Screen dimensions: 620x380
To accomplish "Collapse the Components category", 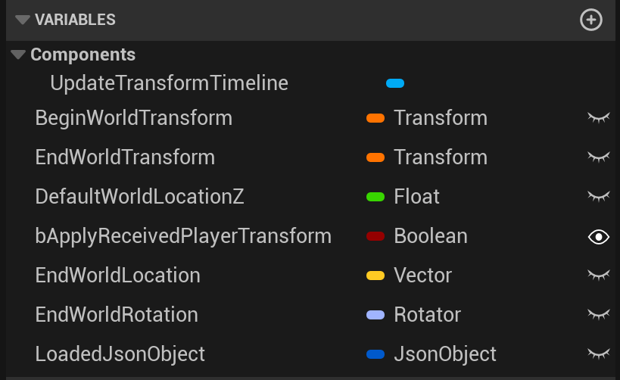I will pos(18,55).
